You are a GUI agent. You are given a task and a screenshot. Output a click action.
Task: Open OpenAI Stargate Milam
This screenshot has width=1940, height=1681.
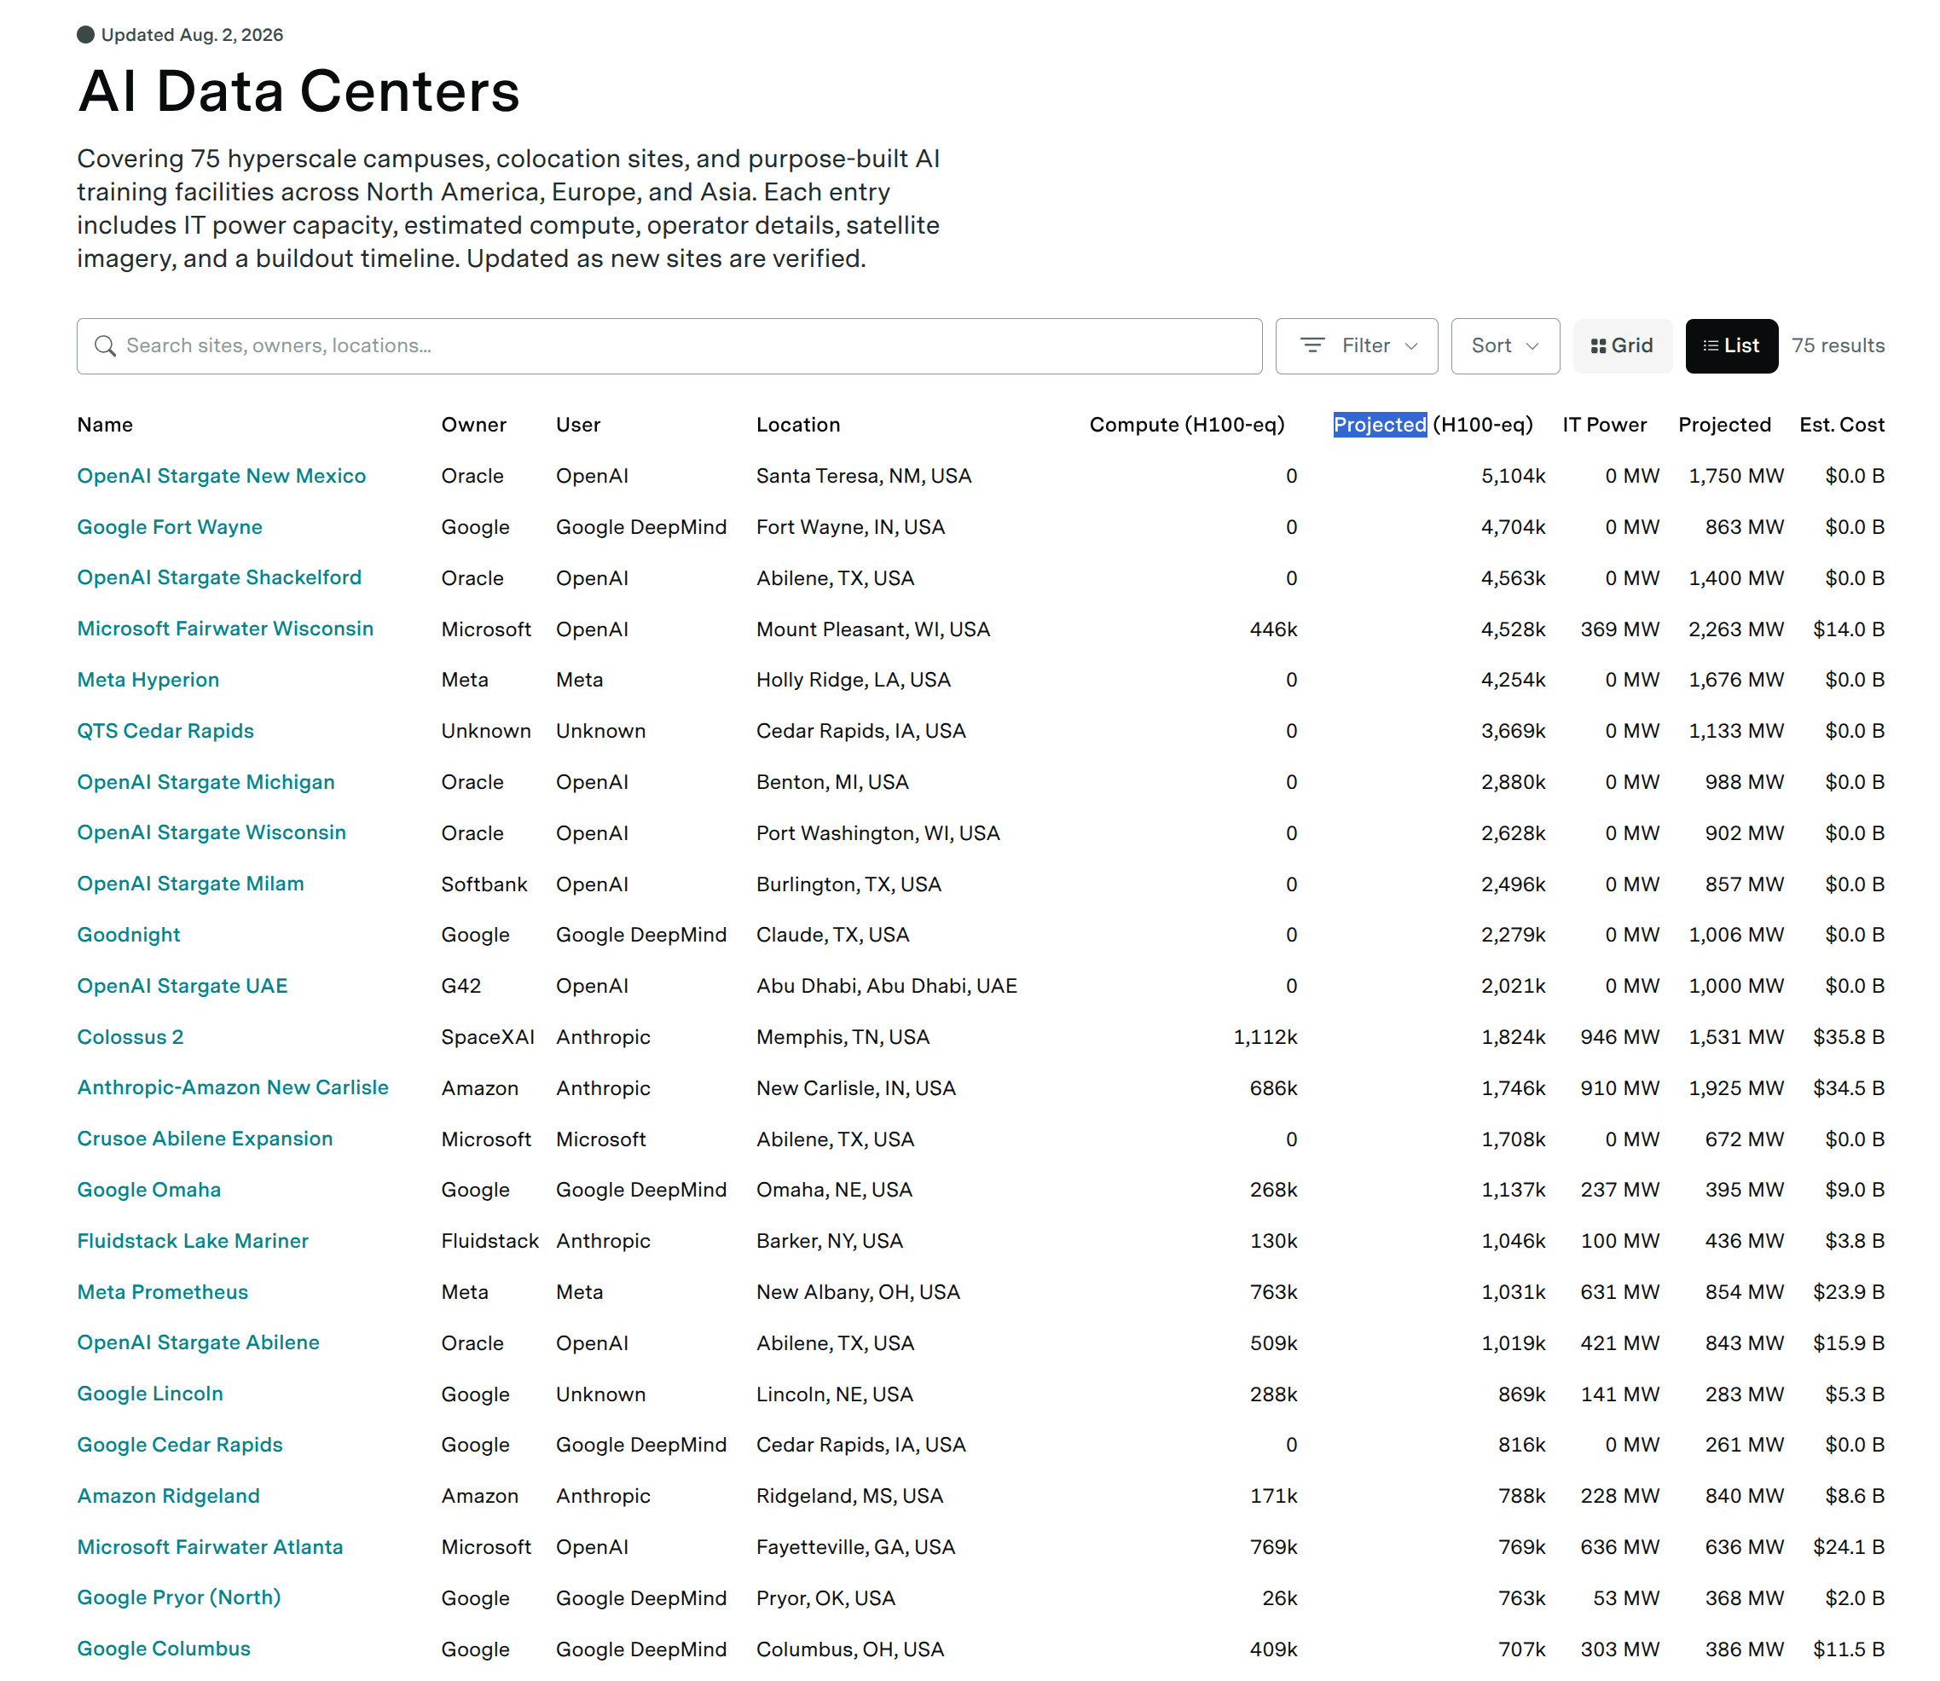coord(190,884)
